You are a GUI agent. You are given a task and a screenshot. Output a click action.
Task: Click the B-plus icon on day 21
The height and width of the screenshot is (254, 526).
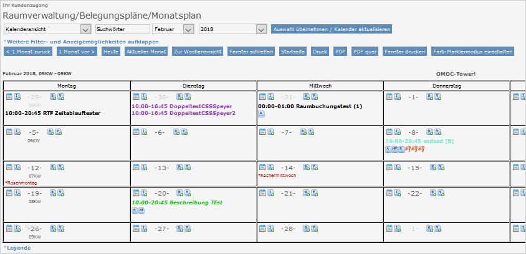pyautogui.click(x=306, y=193)
